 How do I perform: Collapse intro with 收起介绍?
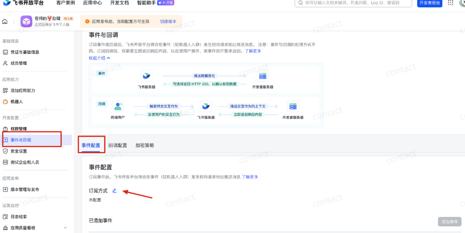pyautogui.click(x=99, y=58)
